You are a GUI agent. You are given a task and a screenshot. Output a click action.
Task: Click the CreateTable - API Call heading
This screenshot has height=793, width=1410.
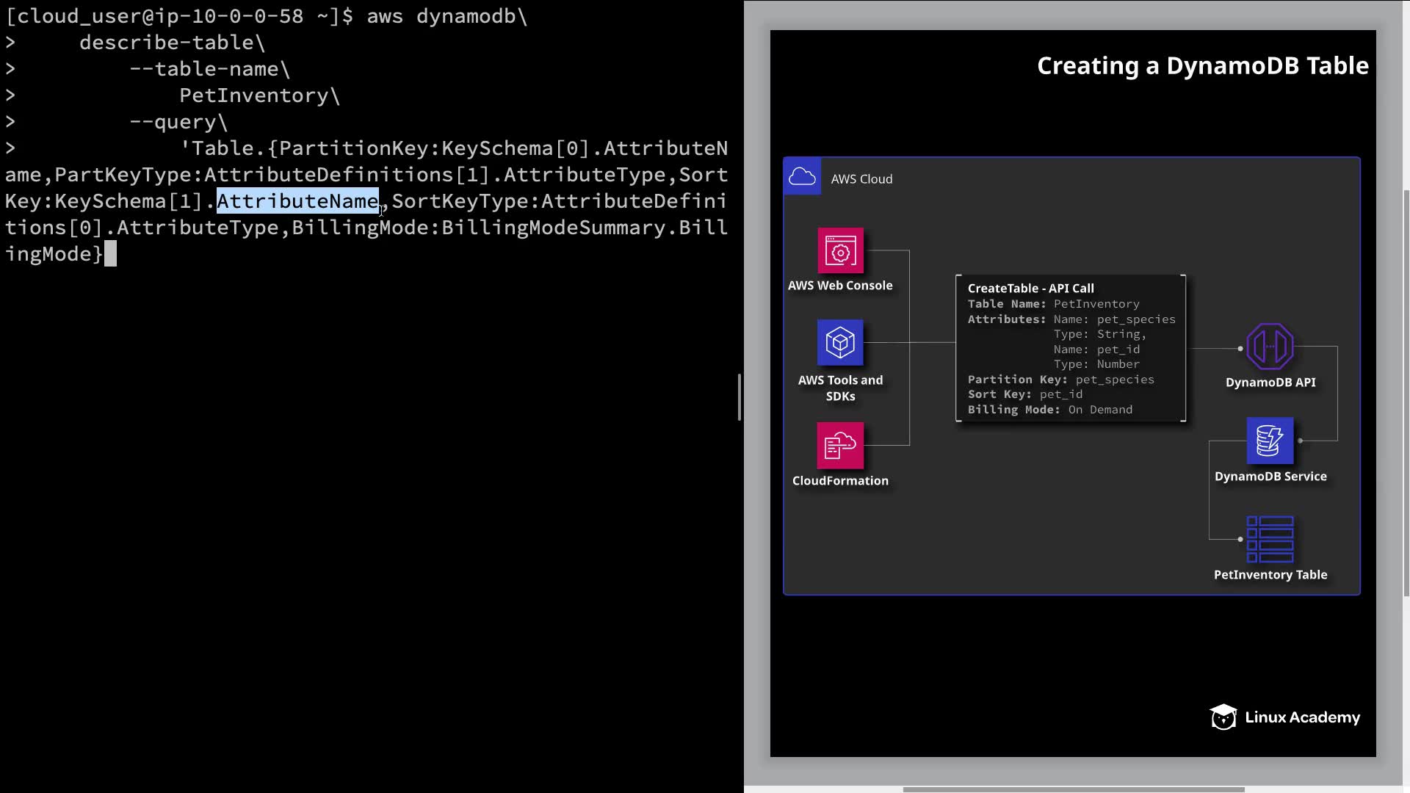pos(1030,289)
